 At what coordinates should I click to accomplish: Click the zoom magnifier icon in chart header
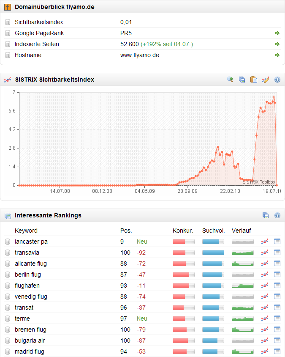[230, 80]
